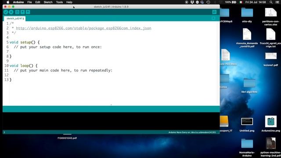Click the date and time display
Image resolution: width=281 pixels, height=158 pixels.
(x=256, y=2)
